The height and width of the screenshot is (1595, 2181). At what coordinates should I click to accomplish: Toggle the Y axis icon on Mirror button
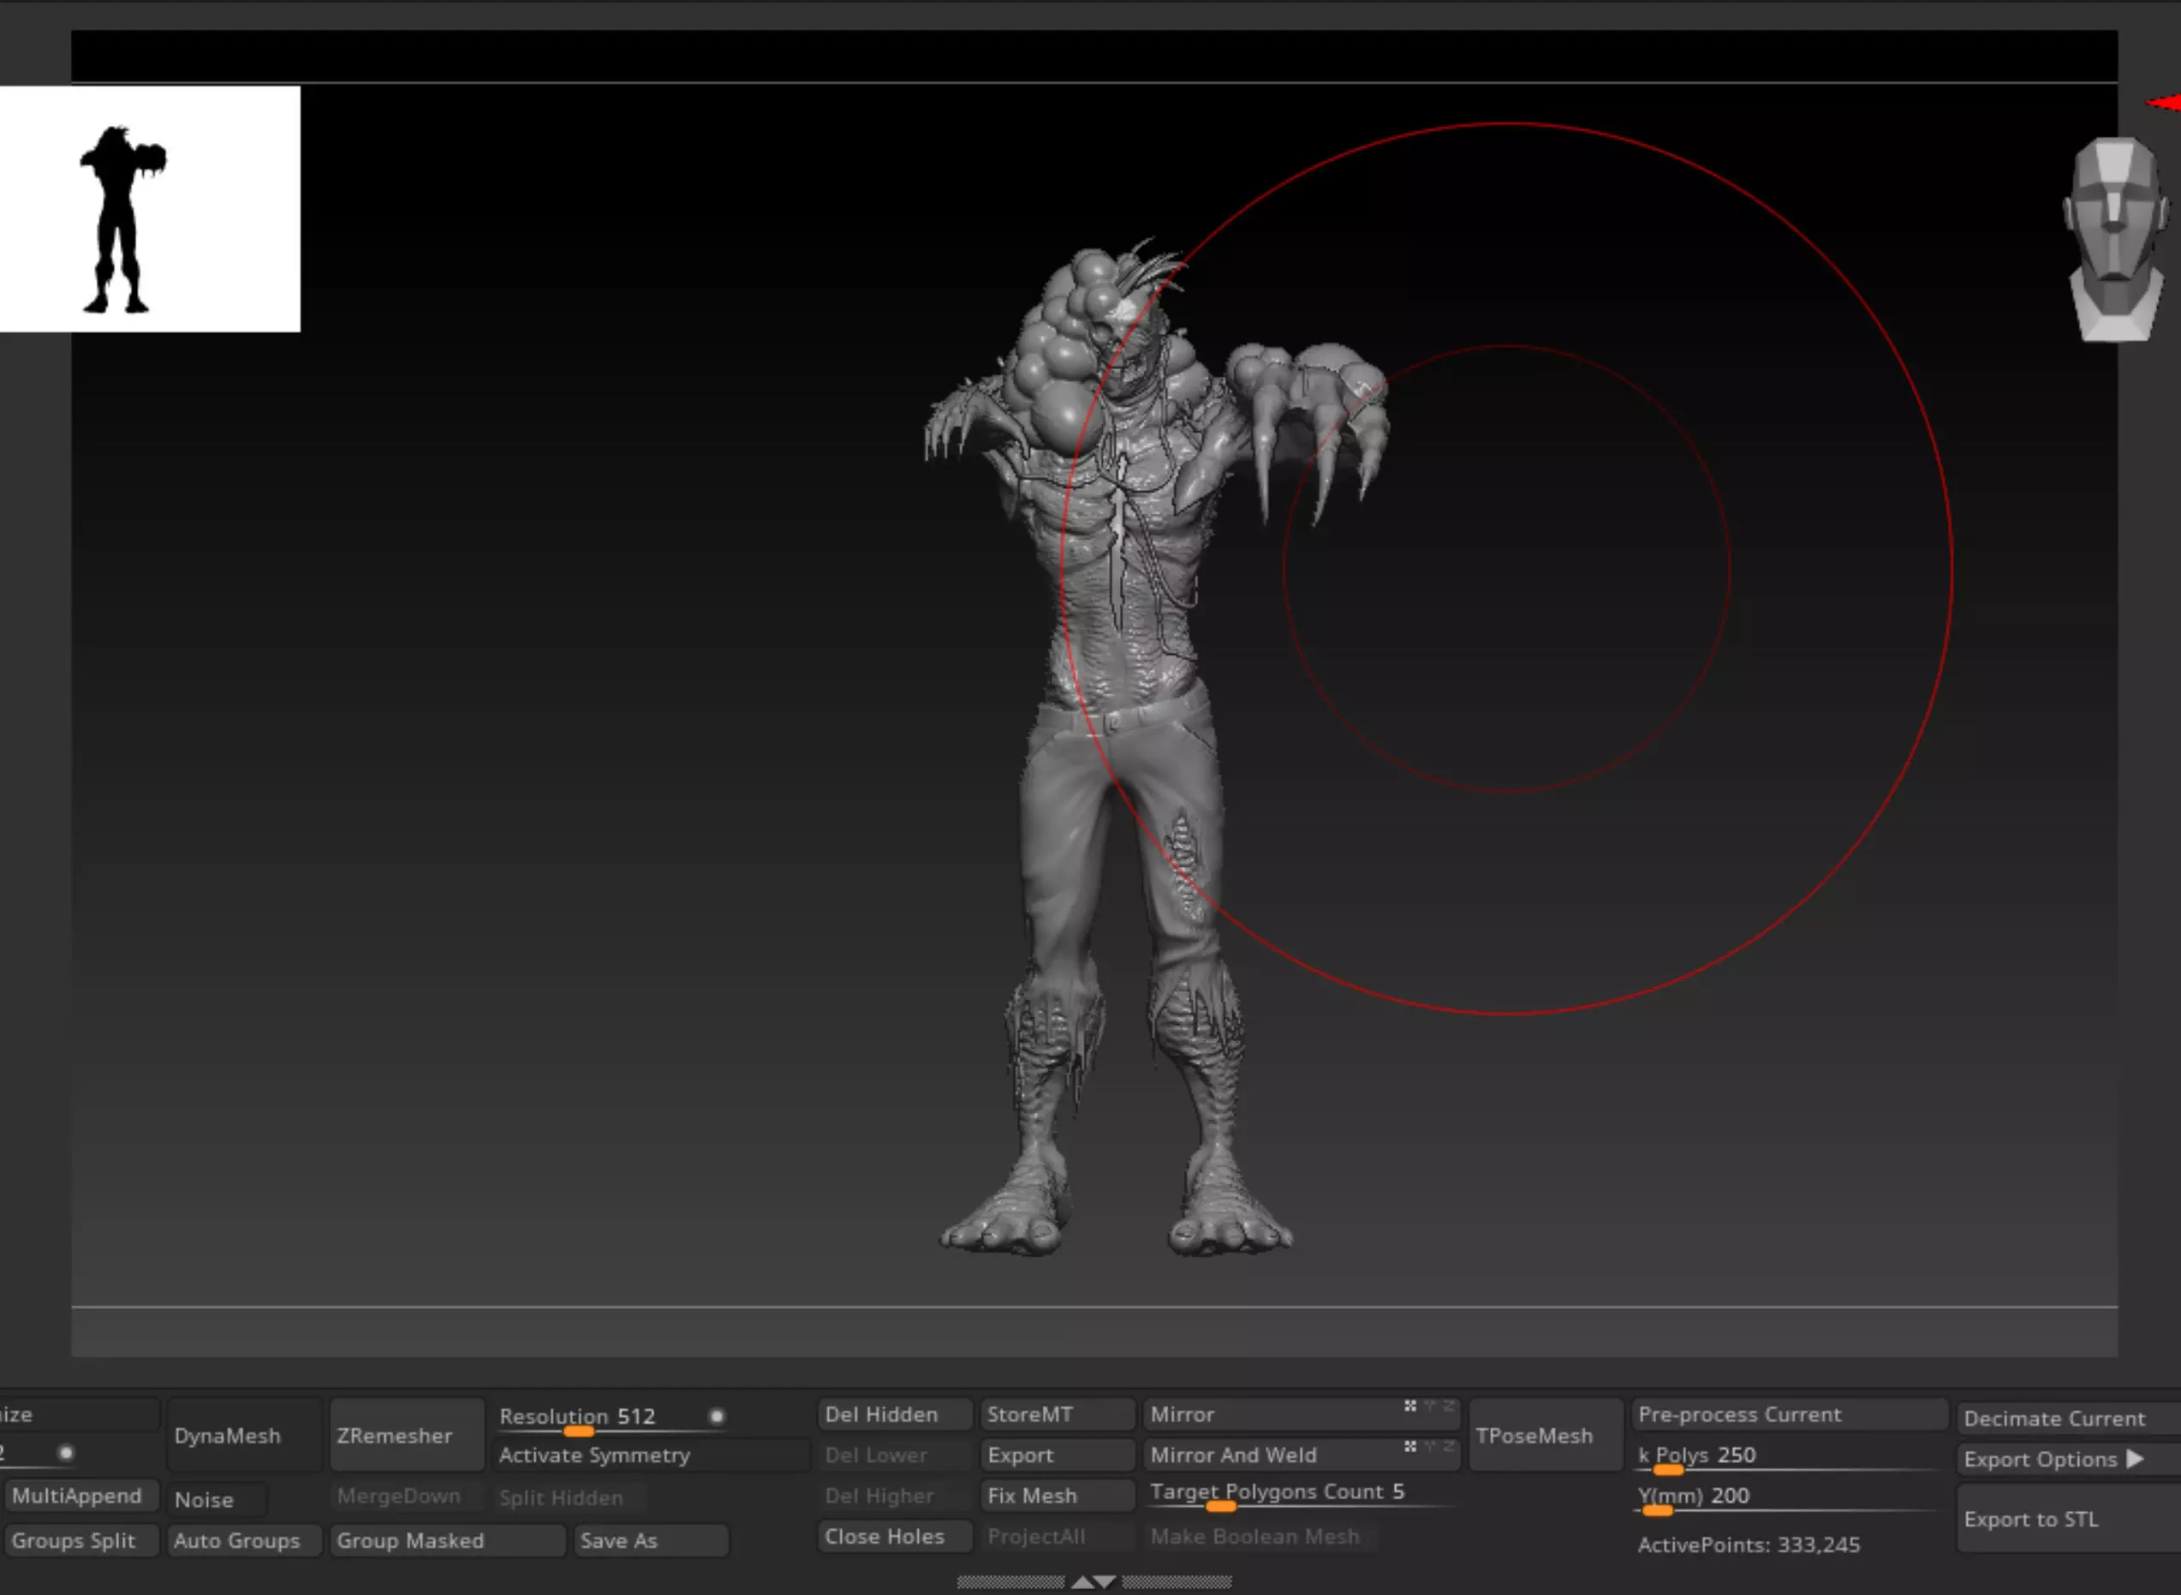1430,1406
